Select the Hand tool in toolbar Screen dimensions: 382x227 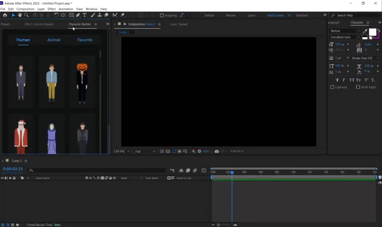click(20, 15)
